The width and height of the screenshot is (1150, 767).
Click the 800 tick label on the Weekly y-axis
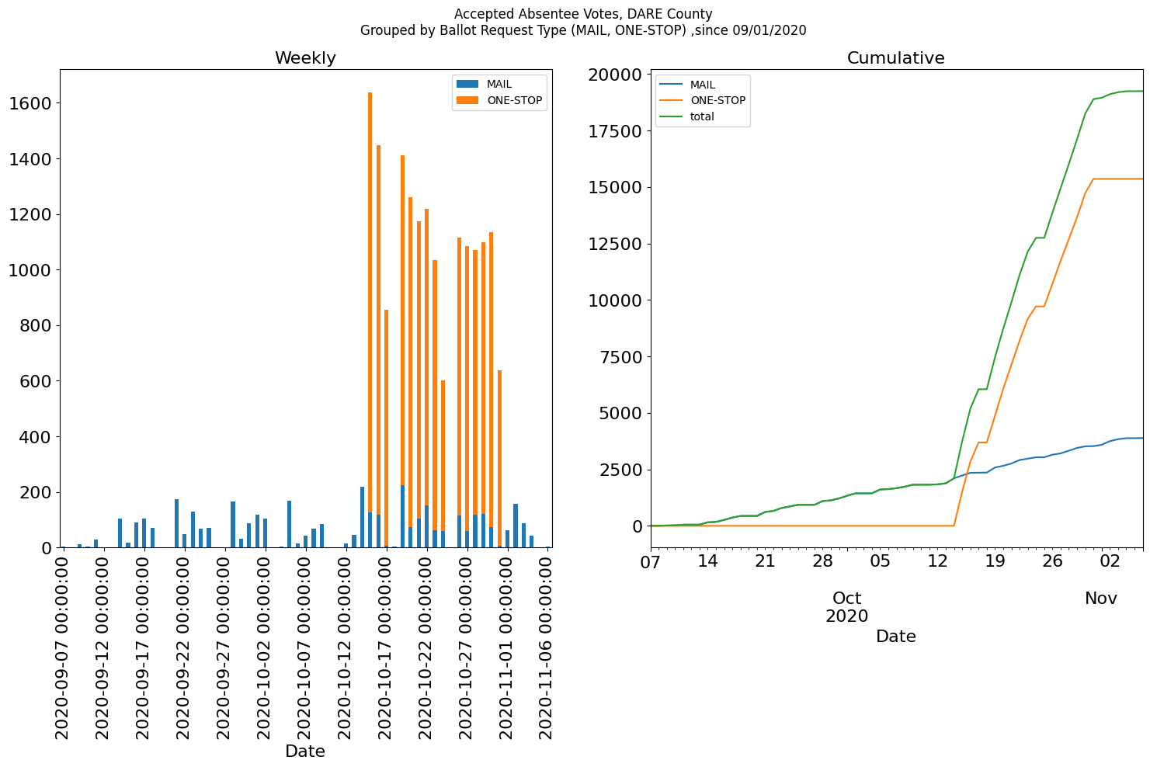[x=35, y=326]
